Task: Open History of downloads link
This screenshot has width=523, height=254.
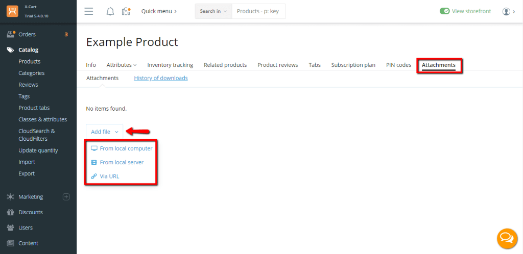Action: [x=161, y=78]
